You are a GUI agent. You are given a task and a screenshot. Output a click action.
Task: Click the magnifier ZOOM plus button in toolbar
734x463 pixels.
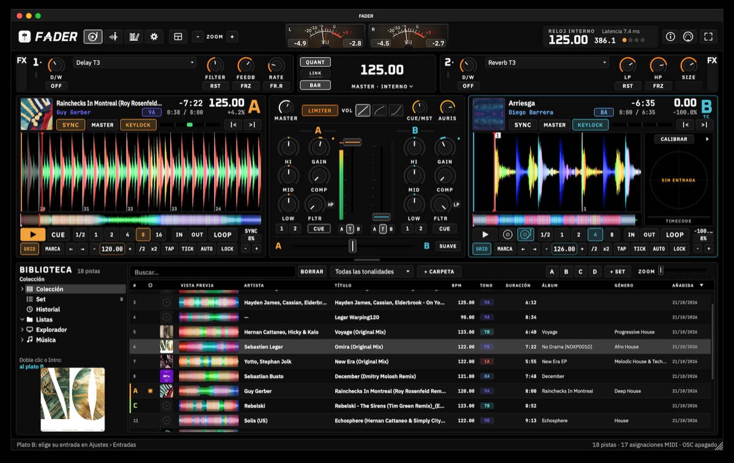pos(232,37)
